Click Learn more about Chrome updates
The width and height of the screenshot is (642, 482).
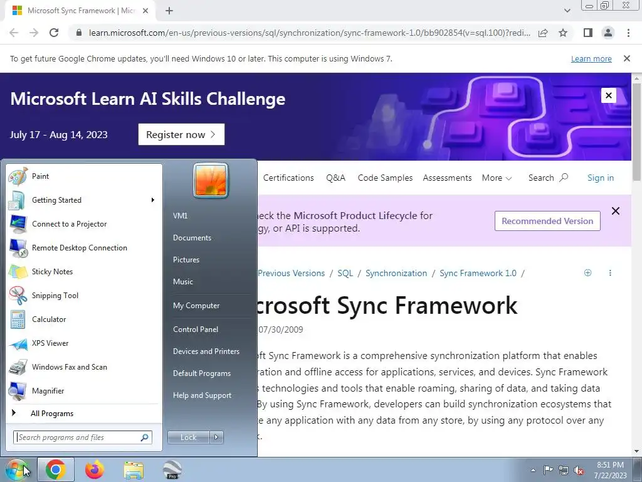[x=591, y=58]
